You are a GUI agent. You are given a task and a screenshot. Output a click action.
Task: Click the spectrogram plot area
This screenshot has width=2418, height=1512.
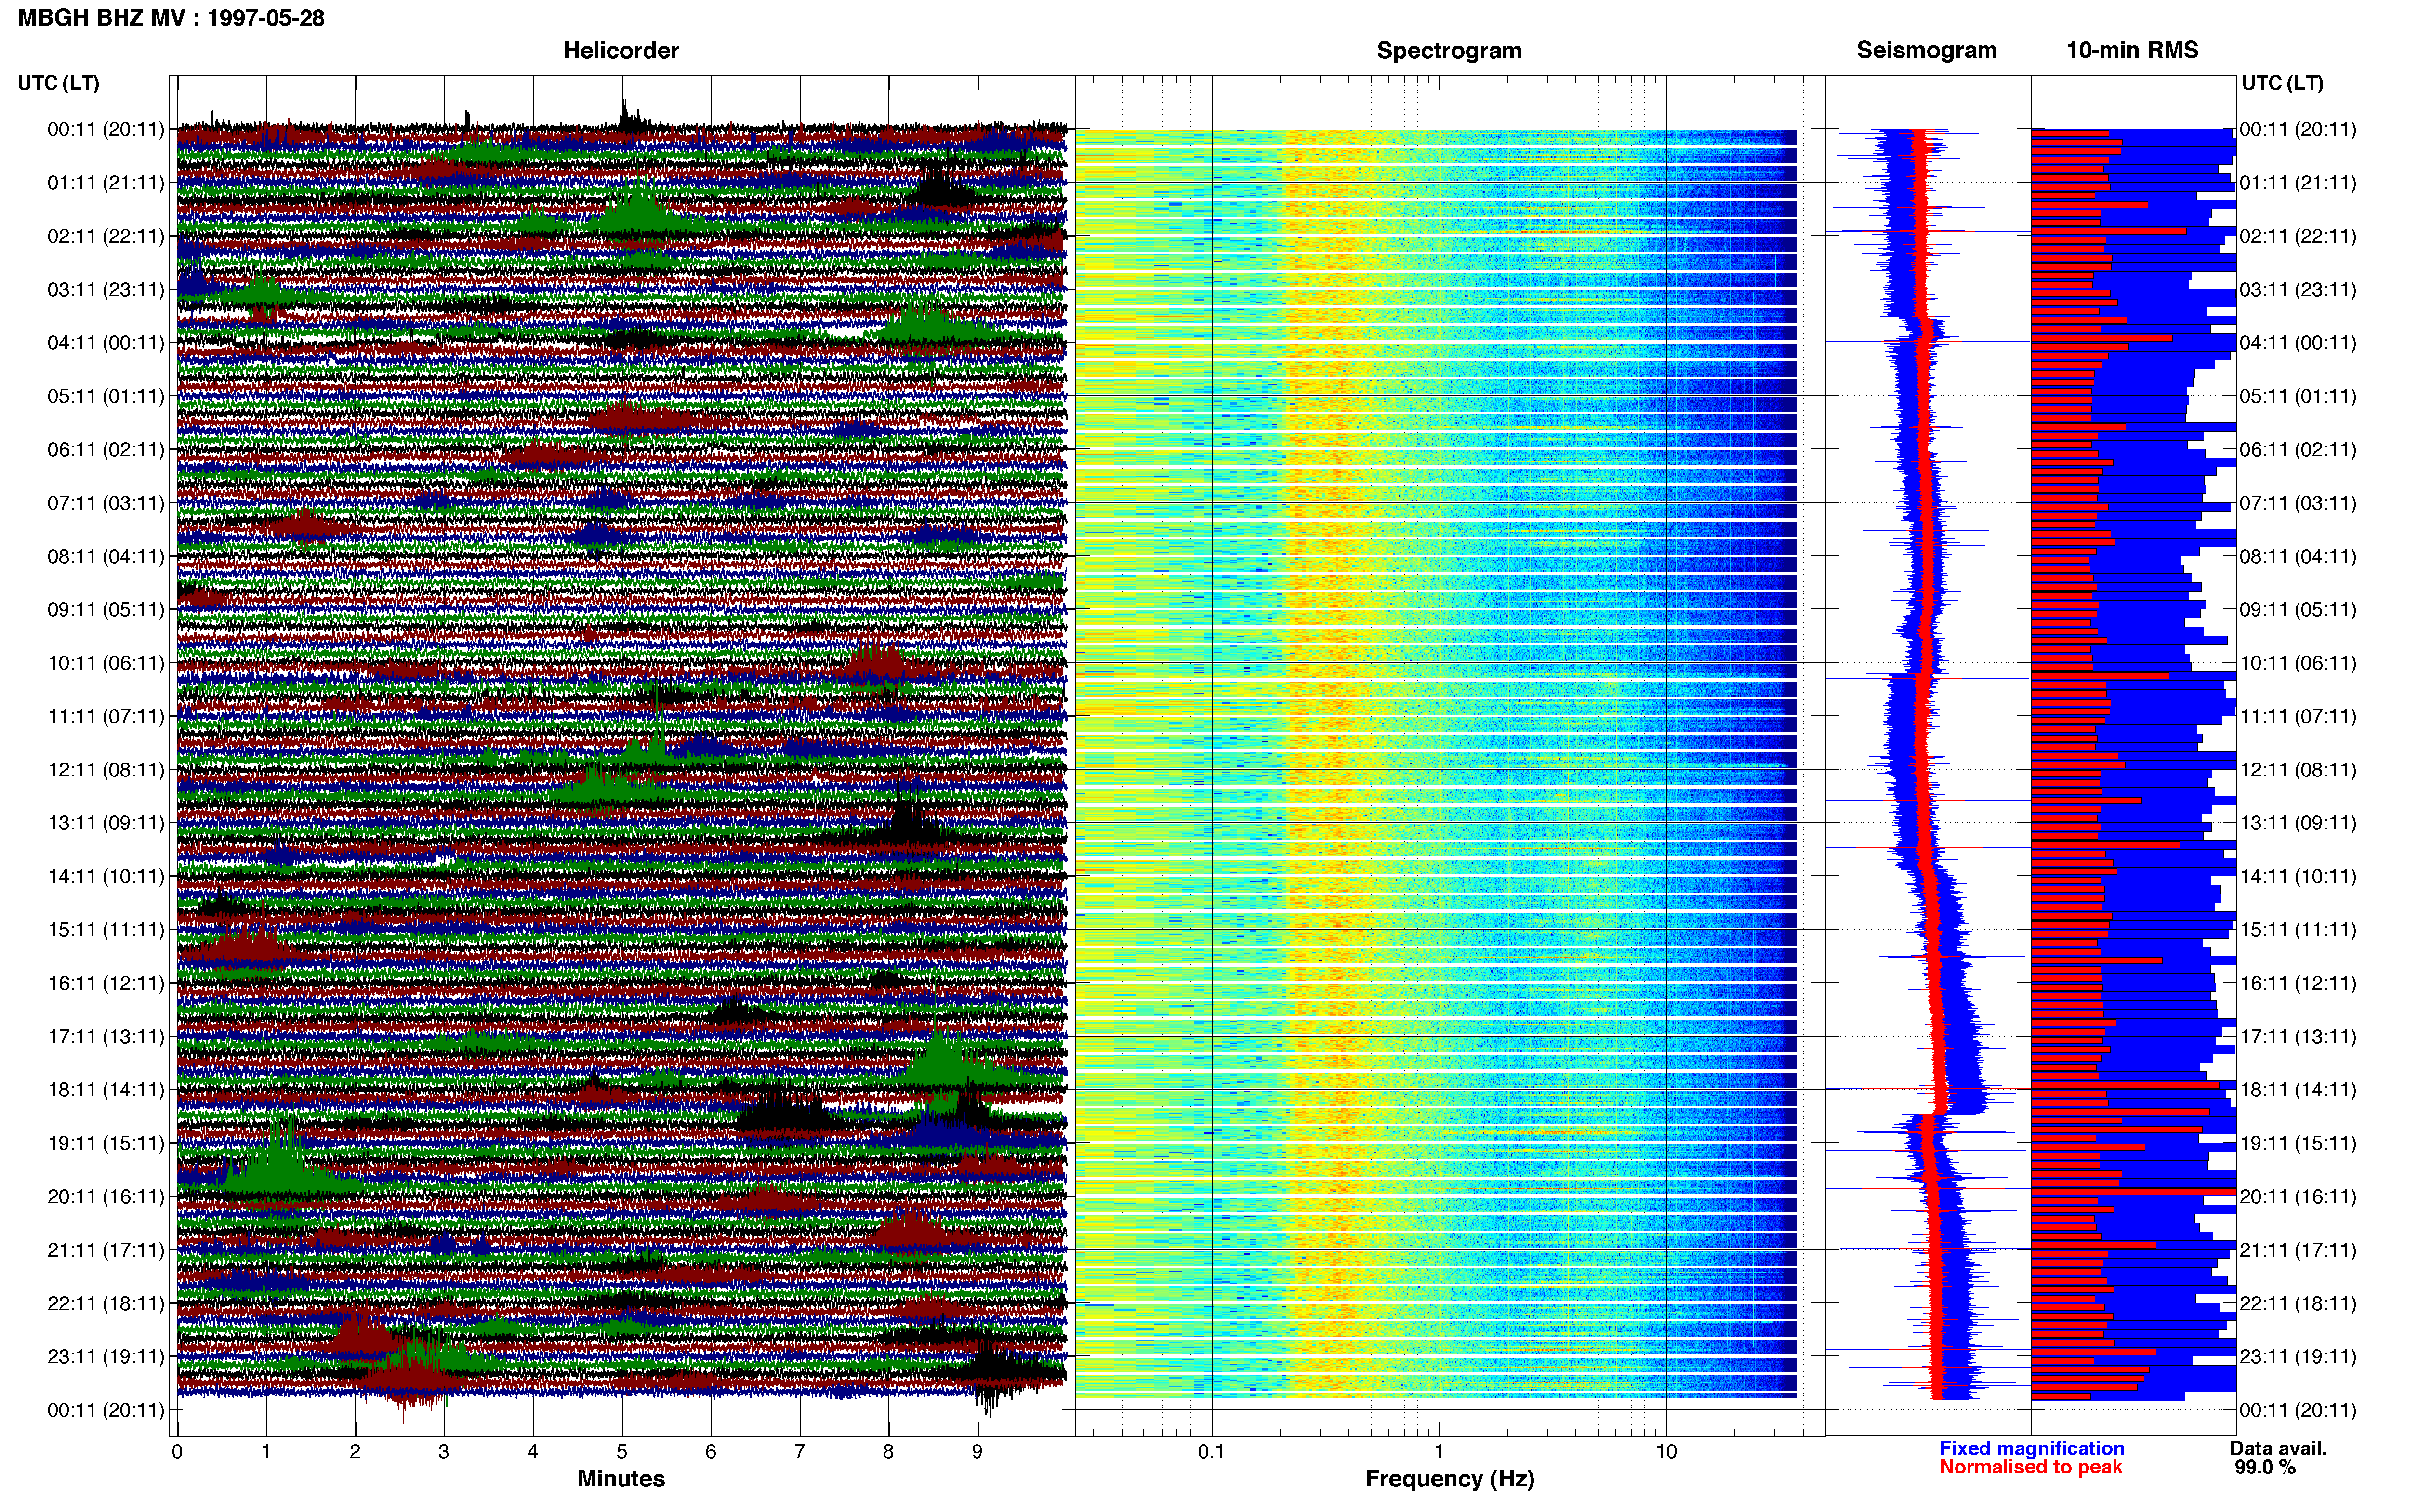pos(1450,756)
